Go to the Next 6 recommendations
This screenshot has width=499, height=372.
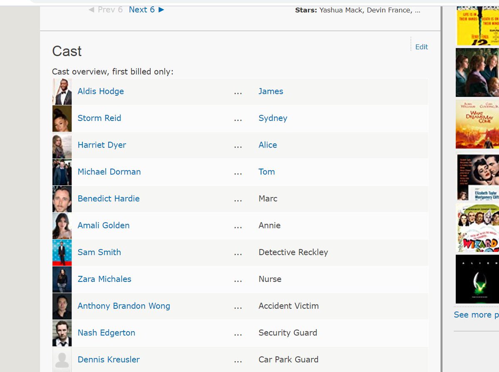pos(146,10)
